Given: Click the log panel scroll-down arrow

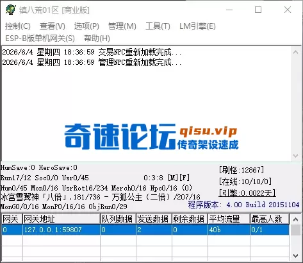Looking at the screenshot, I should (295, 156).
